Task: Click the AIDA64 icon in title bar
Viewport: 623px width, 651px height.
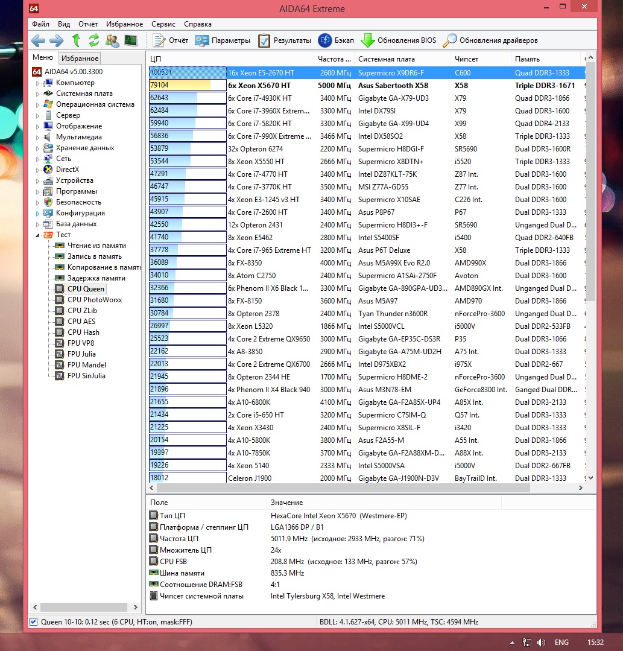Action: click(34, 8)
